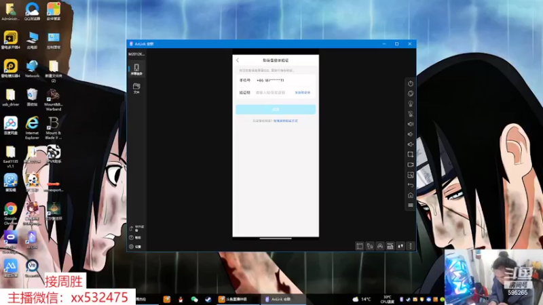This screenshot has width=543, height=305.
Task: Open the Mount&Blade Warband shortcut
Action: click(x=54, y=100)
